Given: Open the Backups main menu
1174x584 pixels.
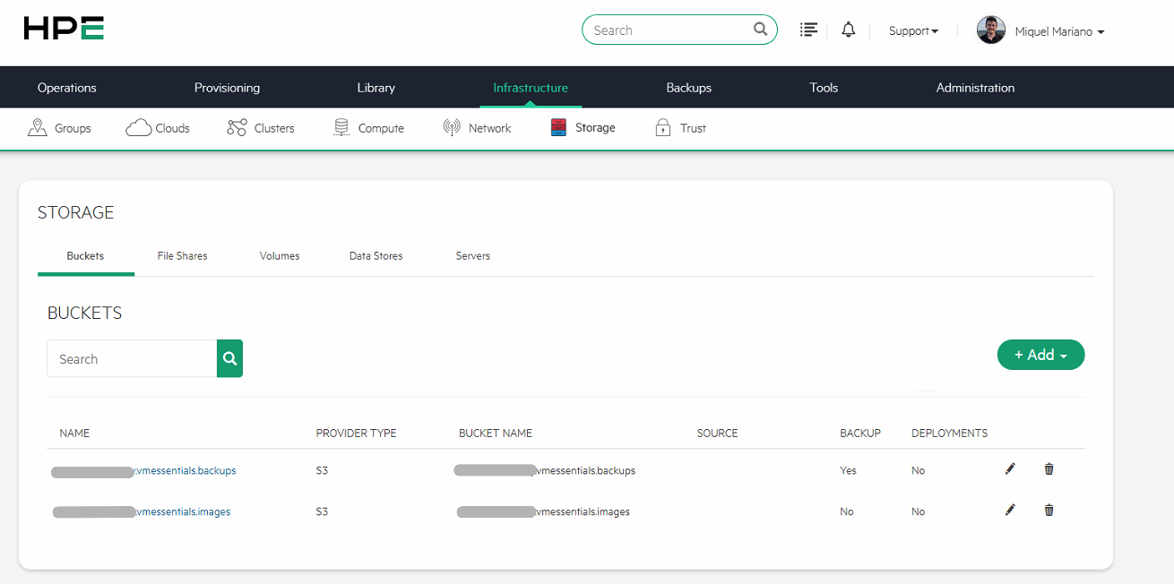Looking at the screenshot, I should pyautogui.click(x=688, y=88).
